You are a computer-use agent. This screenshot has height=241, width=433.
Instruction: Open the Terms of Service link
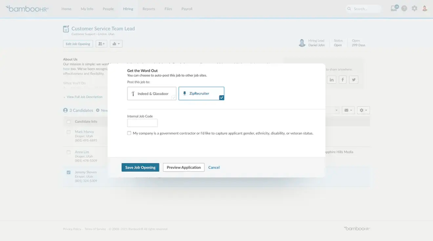pos(95,229)
